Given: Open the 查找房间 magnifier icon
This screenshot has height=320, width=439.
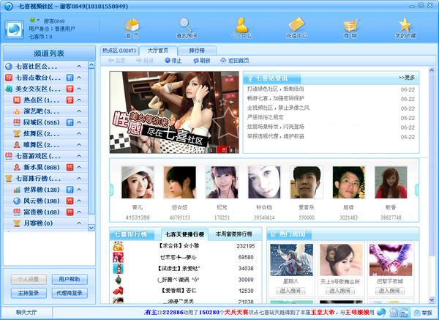Looking at the screenshot, I should pos(187,28).
